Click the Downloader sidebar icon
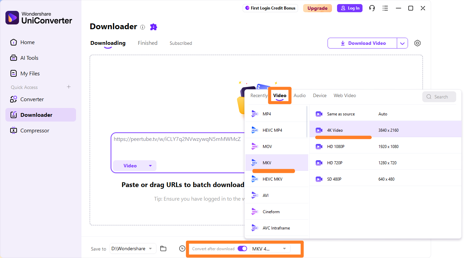 (14, 115)
